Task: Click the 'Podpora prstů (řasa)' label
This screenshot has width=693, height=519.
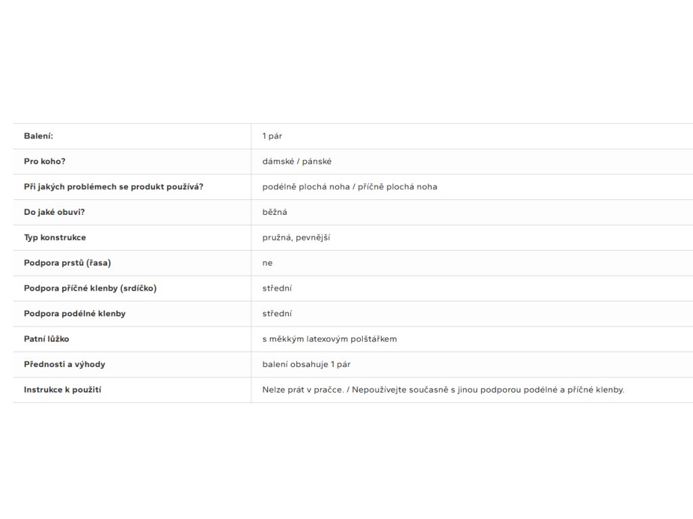Action: coord(67,263)
